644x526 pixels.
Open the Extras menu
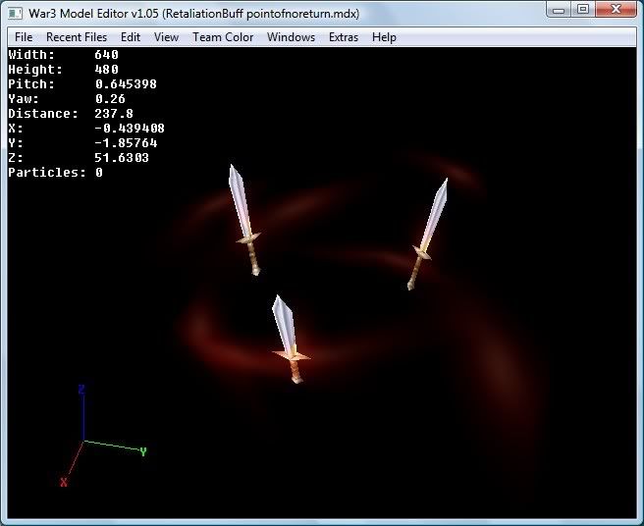tap(344, 37)
